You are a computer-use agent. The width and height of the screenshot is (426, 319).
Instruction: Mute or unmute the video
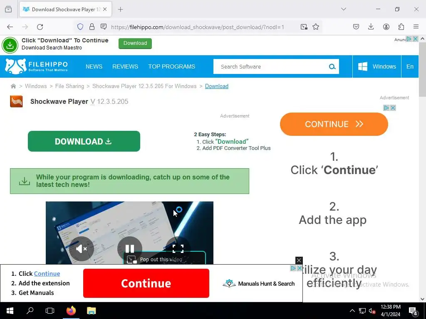click(x=81, y=248)
